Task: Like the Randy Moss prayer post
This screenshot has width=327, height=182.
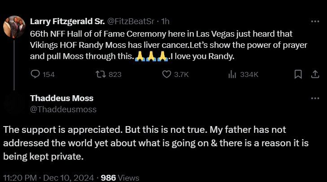Action: (166, 75)
